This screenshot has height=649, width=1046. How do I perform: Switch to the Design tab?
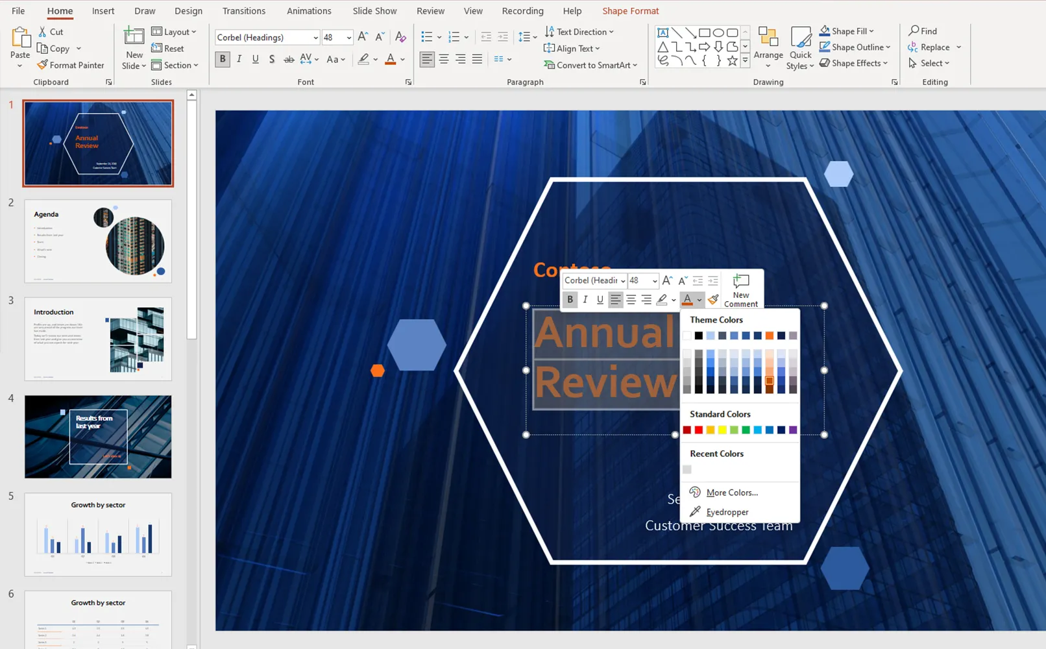pos(188,11)
